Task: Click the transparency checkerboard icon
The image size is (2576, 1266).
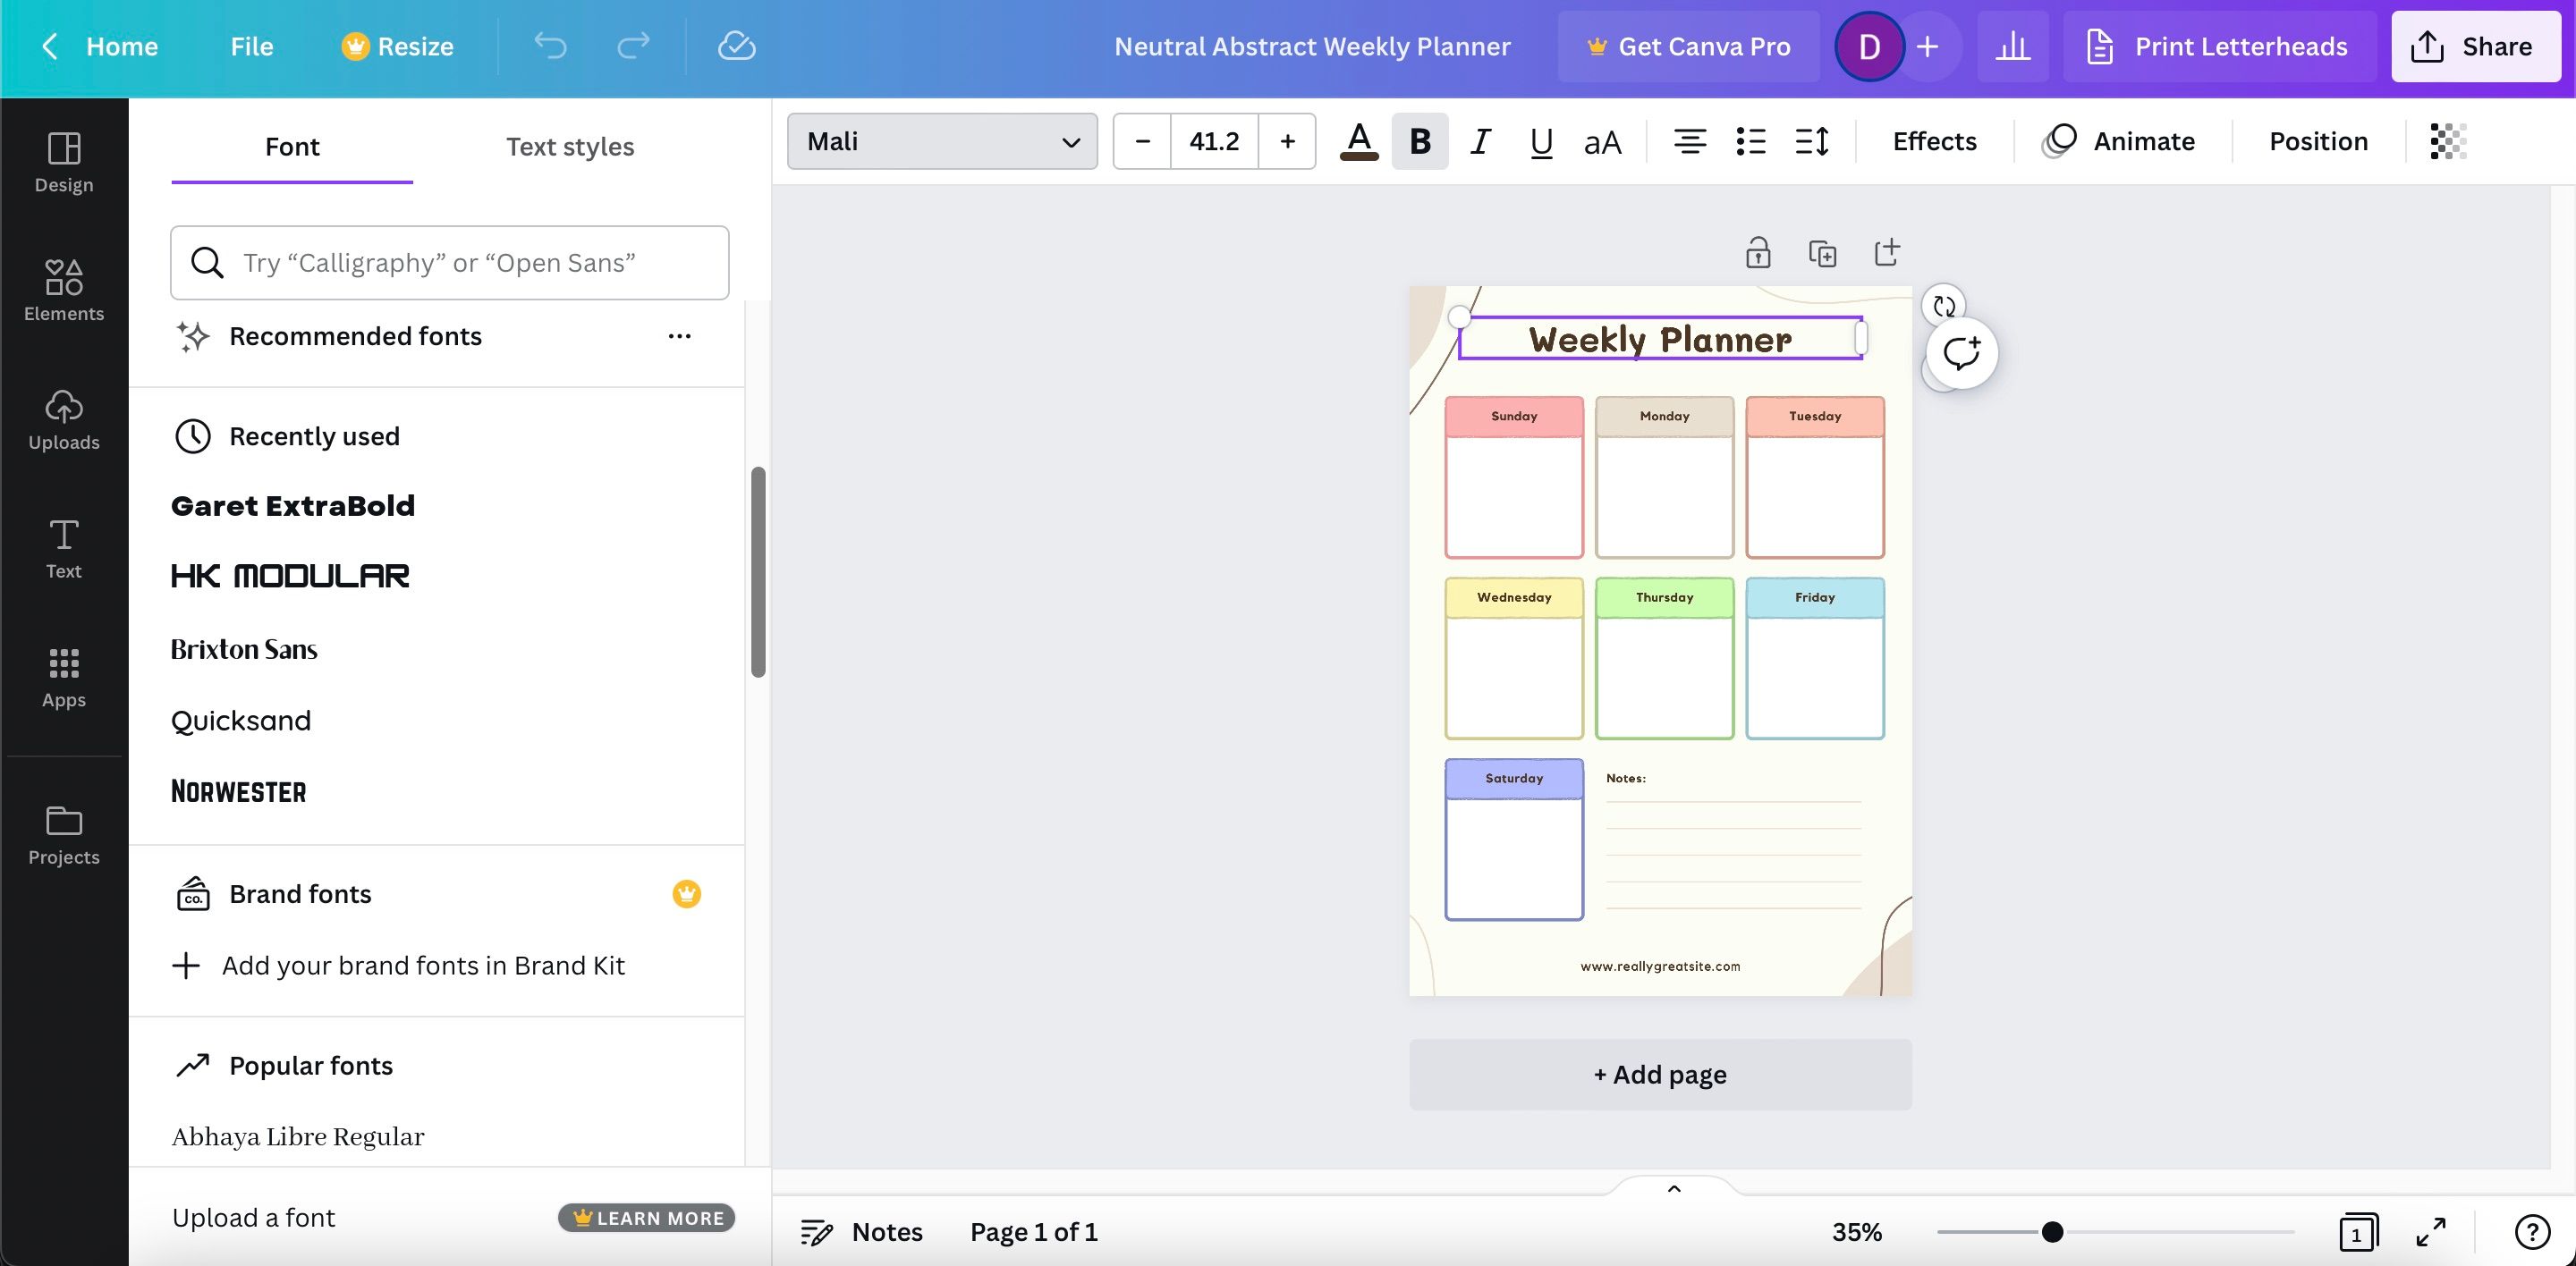Action: coord(2448,142)
